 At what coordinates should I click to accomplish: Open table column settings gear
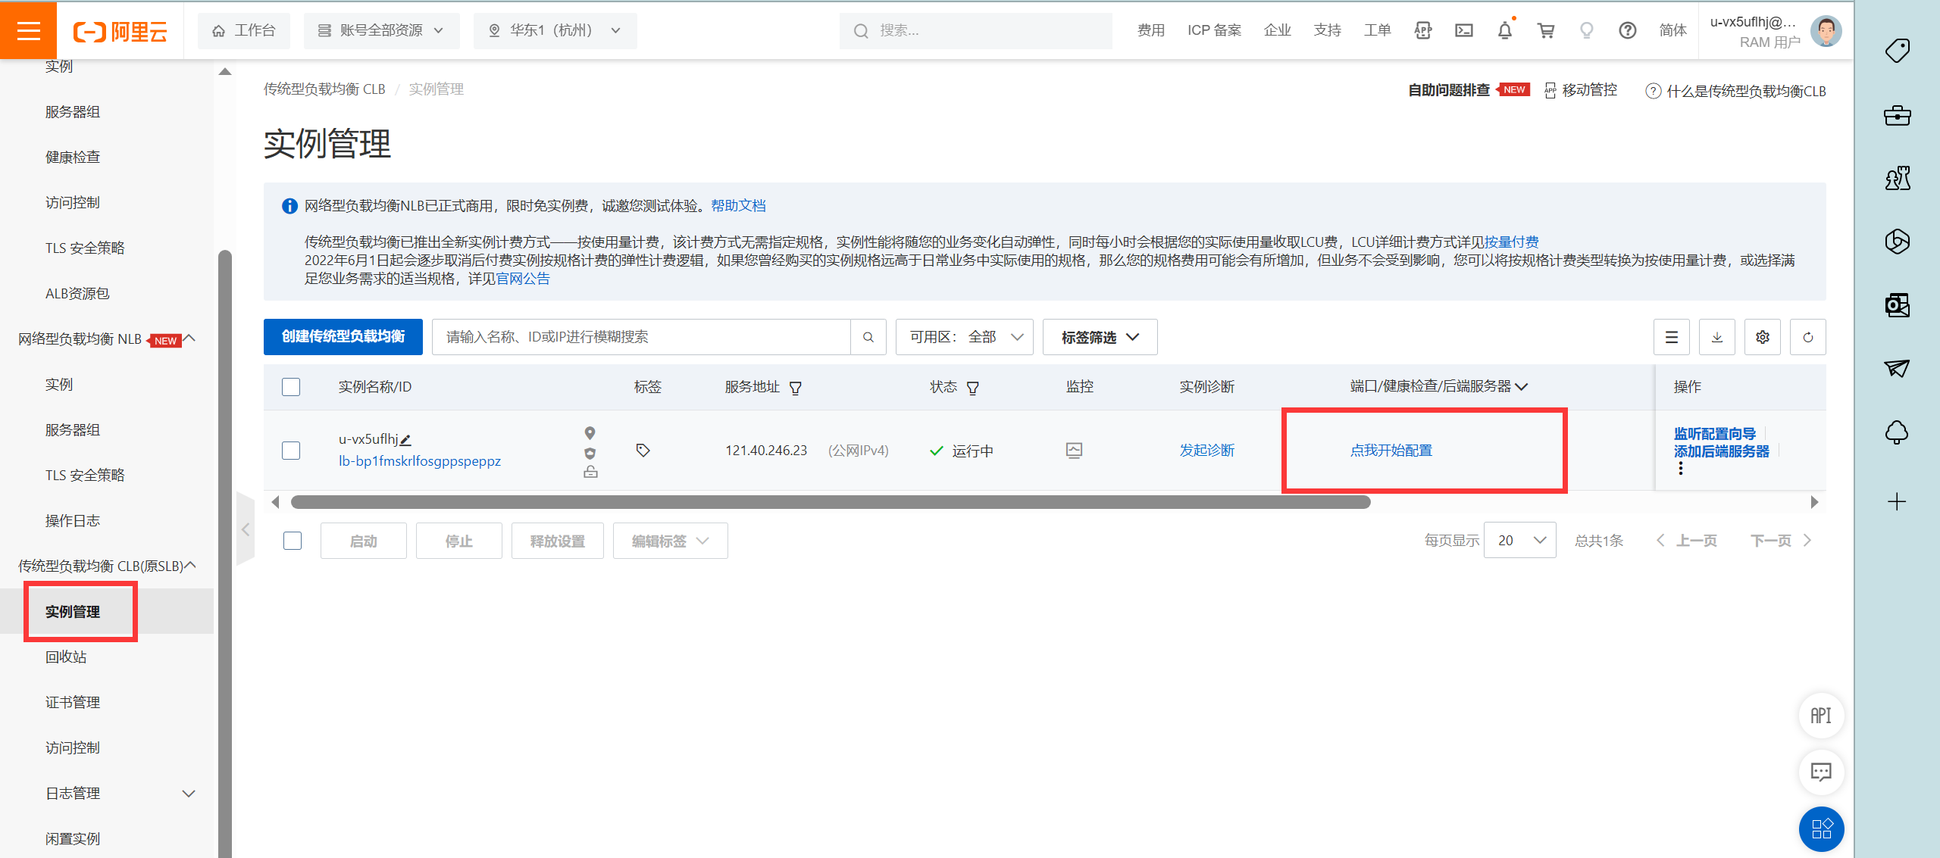[1763, 337]
